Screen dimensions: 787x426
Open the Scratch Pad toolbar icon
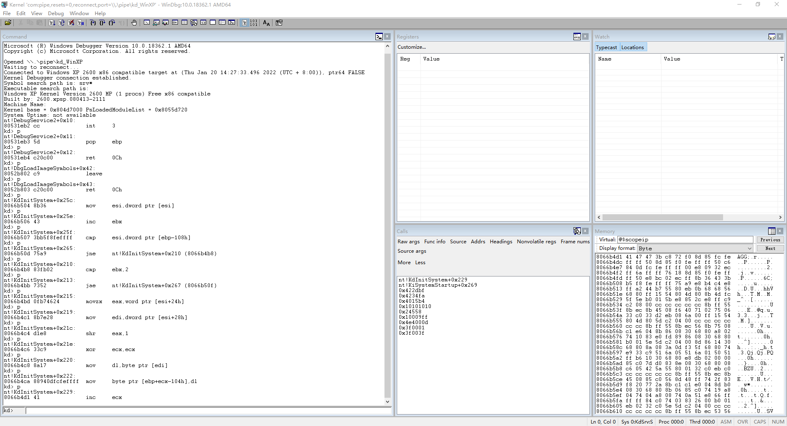[x=213, y=23]
